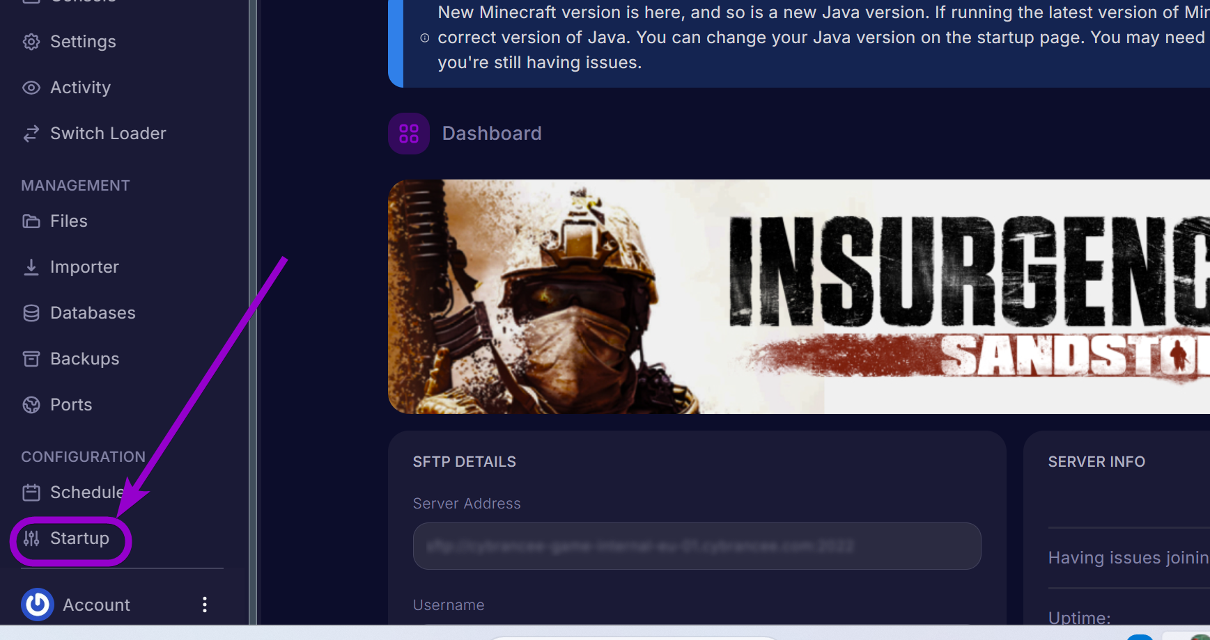Click the Dashboard grid icon

pyautogui.click(x=409, y=134)
